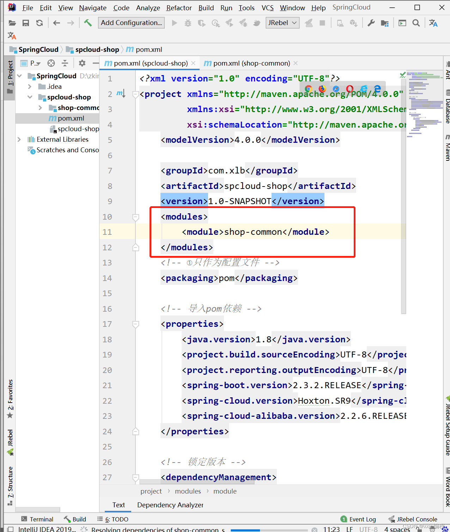Toggle the Database side panel
Viewport: 450px width, 532px height.
point(448,107)
